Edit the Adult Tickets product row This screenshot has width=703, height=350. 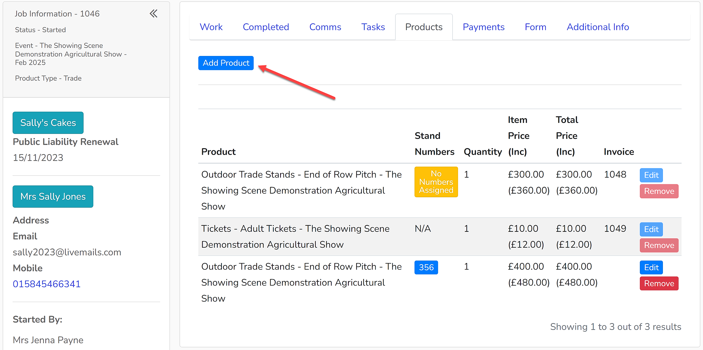coord(651,229)
